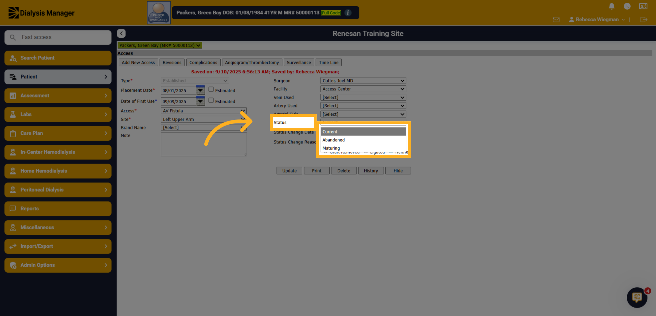This screenshot has width=656, height=316.
Task: Check the Date of First Use Estimated checkbox
Action: pos(211,100)
